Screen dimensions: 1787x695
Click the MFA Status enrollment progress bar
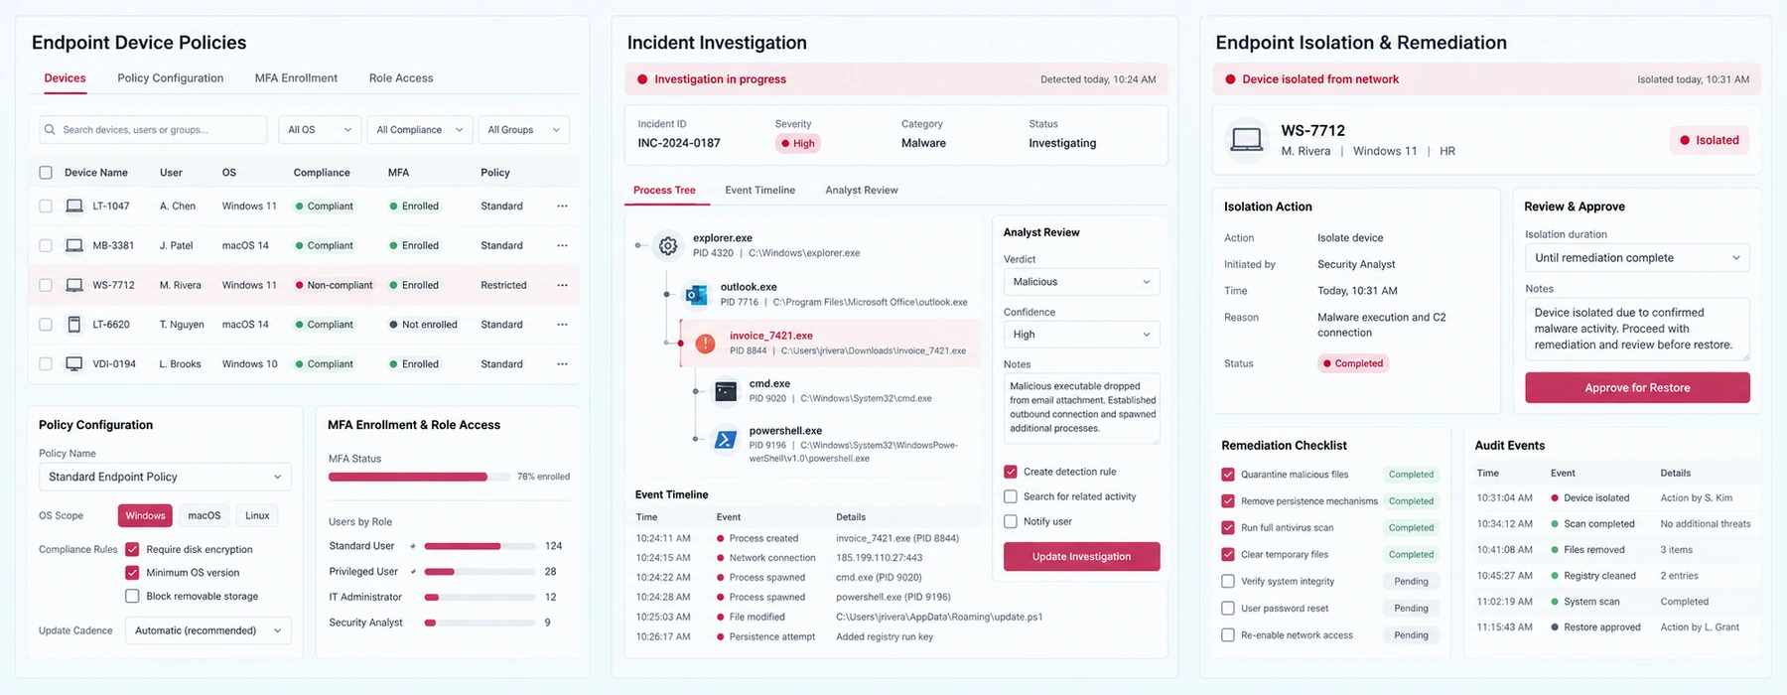tap(419, 477)
